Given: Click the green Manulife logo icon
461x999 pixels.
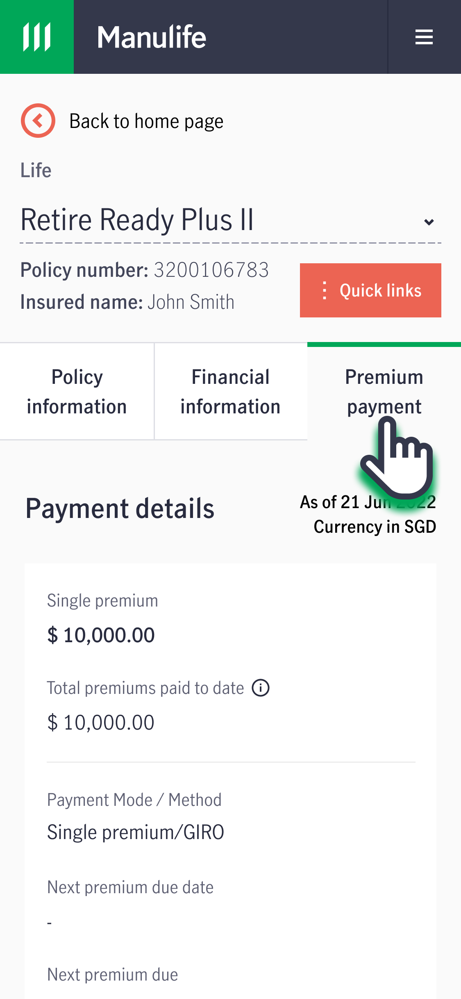Looking at the screenshot, I should tap(37, 37).
